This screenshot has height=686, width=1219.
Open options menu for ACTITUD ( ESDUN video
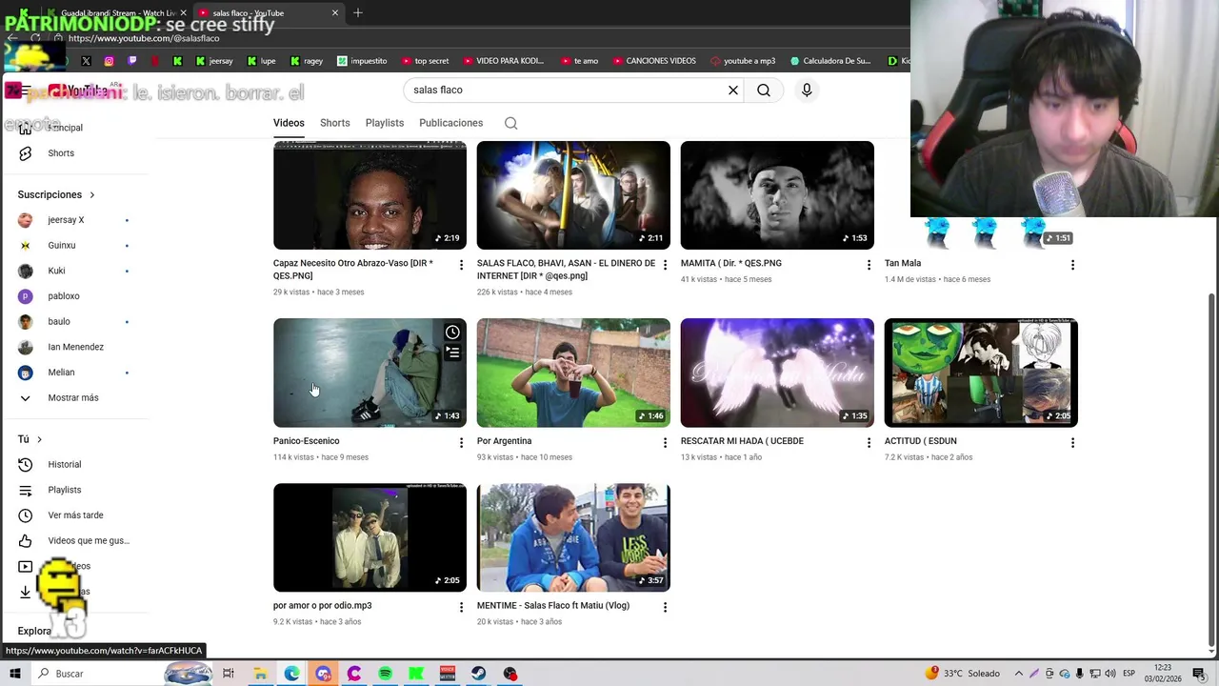(x=1072, y=442)
